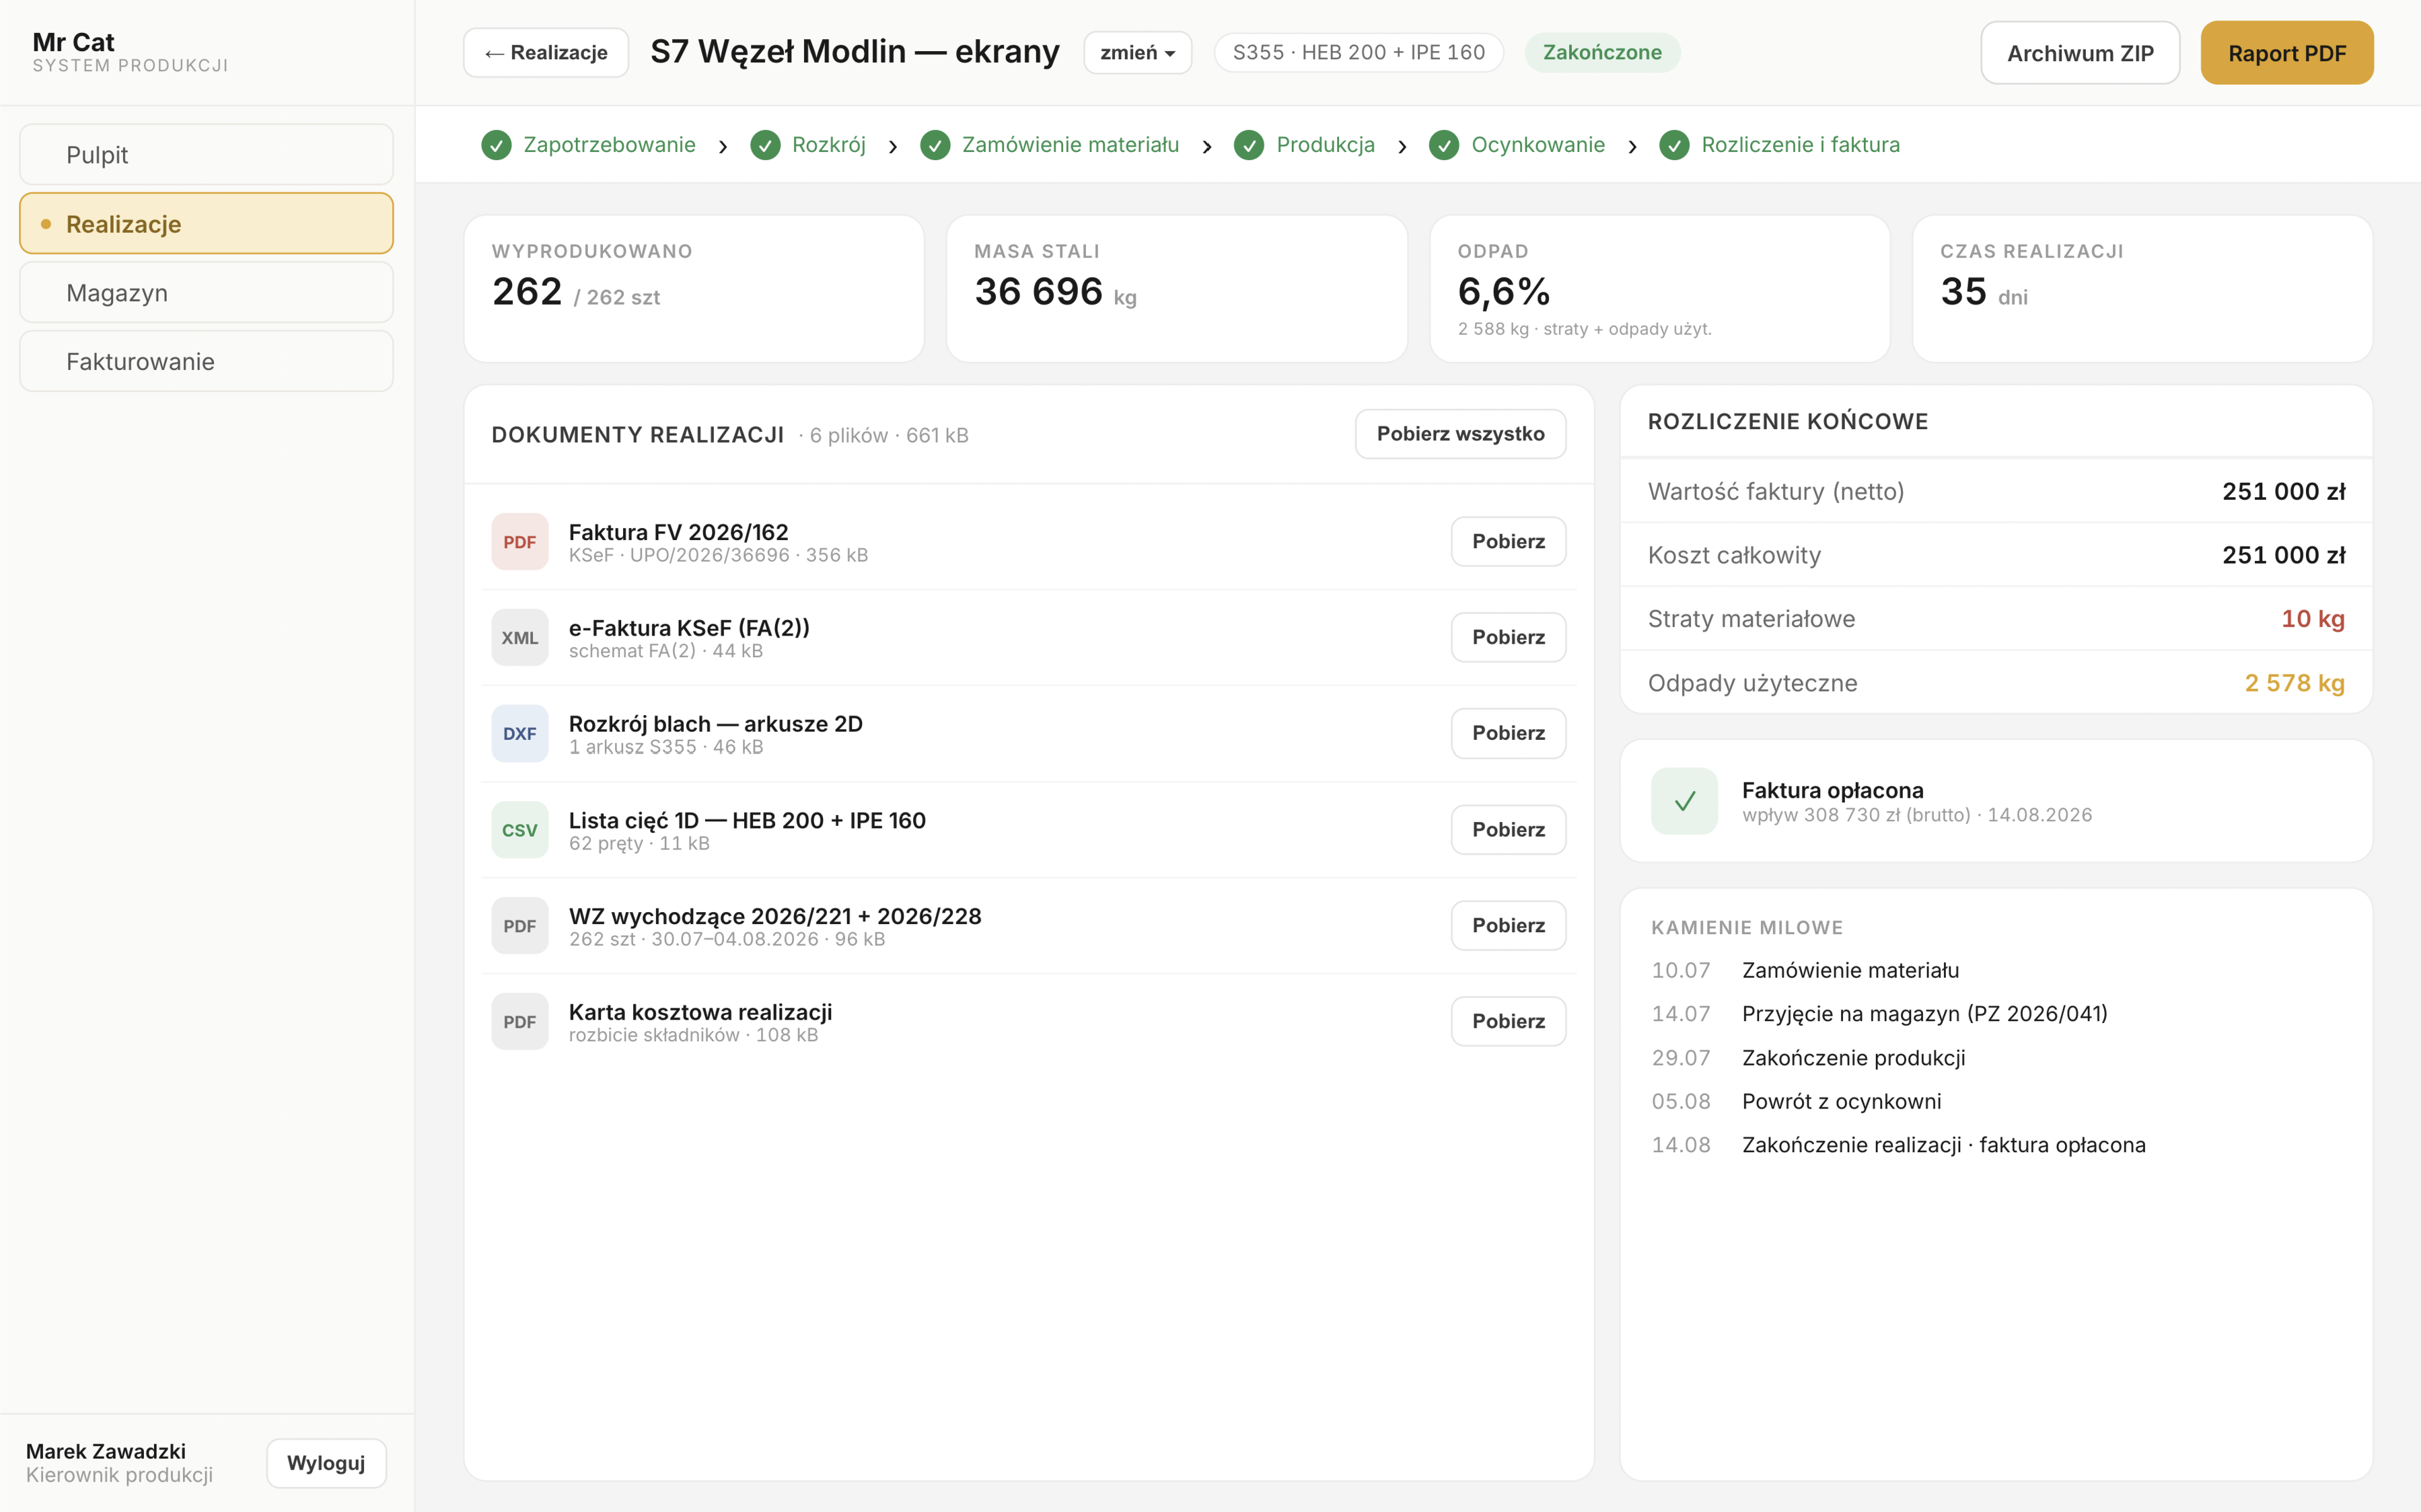The width and height of the screenshot is (2421, 1512).
Task: Click the Wyprodukowano 262 card
Action: 693,289
